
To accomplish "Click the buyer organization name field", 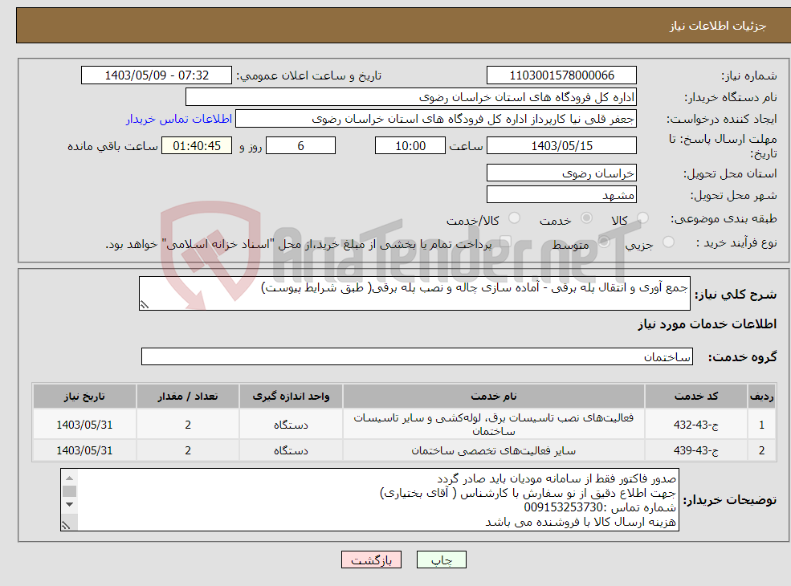I will coord(411,97).
